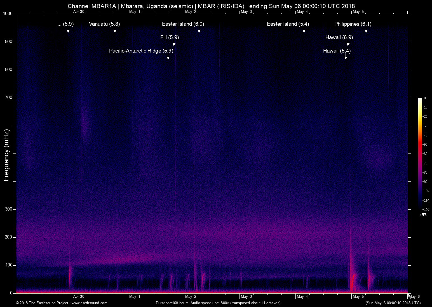The height and width of the screenshot is (307, 432).
Task: Click the arrow under the truncated '... (5.9)' label
Action: [x=68, y=30]
